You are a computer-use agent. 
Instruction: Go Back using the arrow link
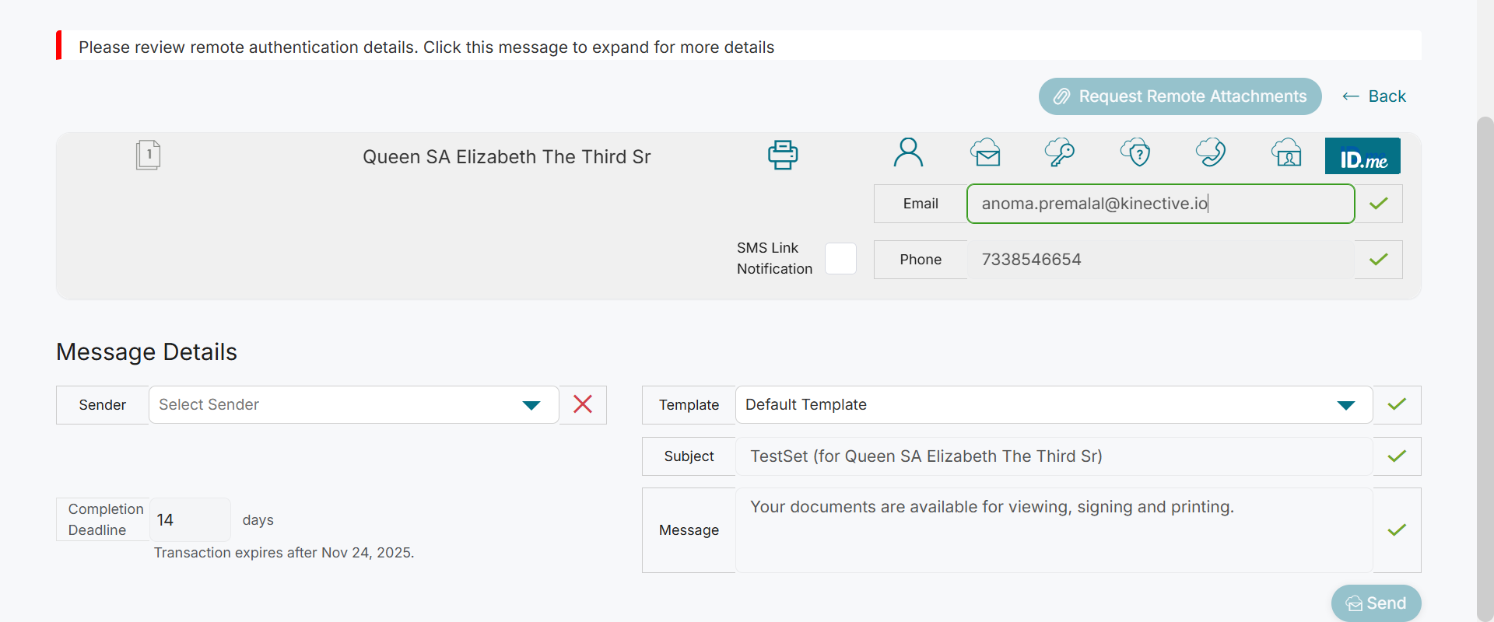[x=1374, y=96]
